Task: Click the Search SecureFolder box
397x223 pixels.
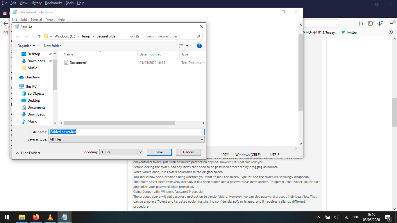Action: pos(173,36)
